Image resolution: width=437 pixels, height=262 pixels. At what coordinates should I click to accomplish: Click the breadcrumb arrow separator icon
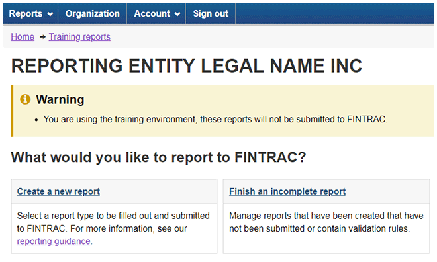pyautogui.click(x=42, y=37)
